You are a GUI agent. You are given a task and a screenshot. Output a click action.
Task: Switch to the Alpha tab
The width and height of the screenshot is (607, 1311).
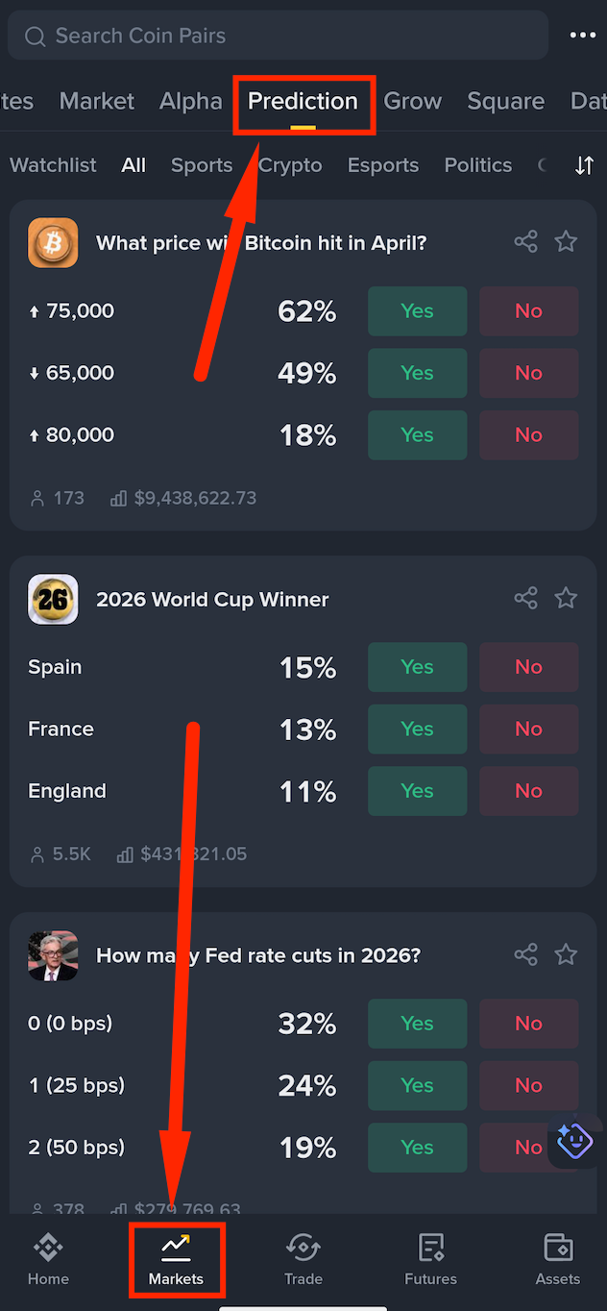190,101
